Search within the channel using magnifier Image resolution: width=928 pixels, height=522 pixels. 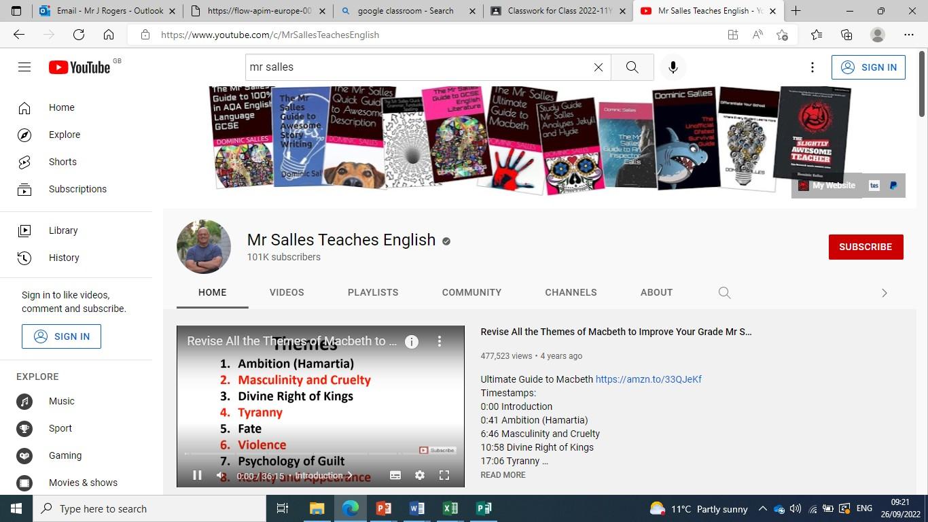[724, 292]
